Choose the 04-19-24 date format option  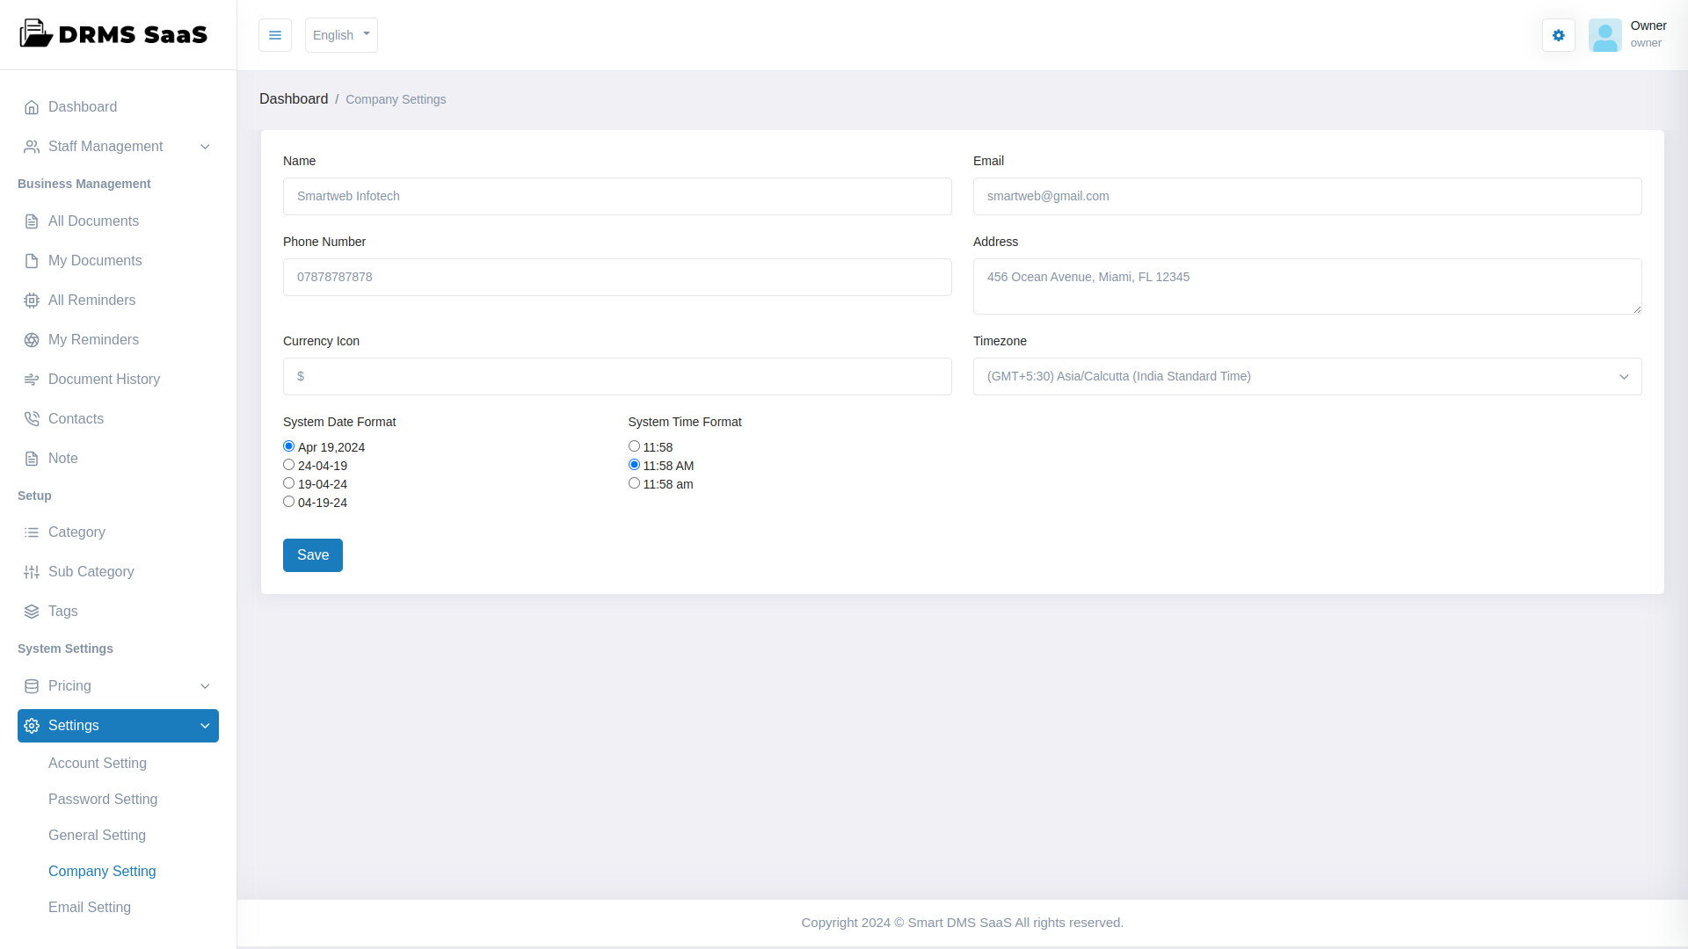[288, 502]
